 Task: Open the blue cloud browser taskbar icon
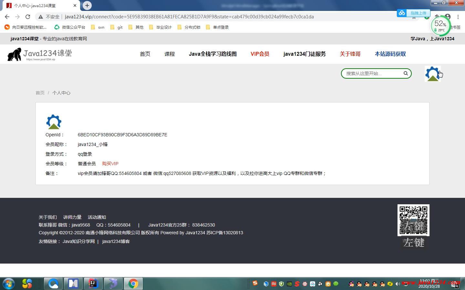click(x=53, y=284)
